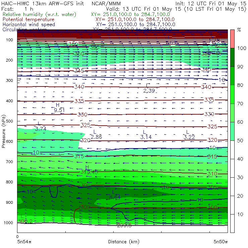Click the '%' unit label above the colorbar
This screenshot has height=248, width=248.
(x=239, y=30)
